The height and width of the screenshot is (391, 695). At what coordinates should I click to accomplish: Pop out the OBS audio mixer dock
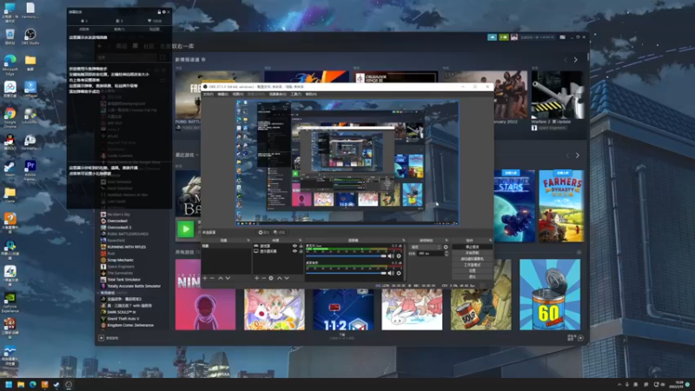pyautogui.click(x=403, y=241)
